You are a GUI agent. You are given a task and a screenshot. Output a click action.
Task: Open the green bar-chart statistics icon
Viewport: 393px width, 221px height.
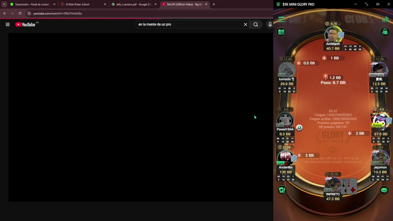[385, 19]
